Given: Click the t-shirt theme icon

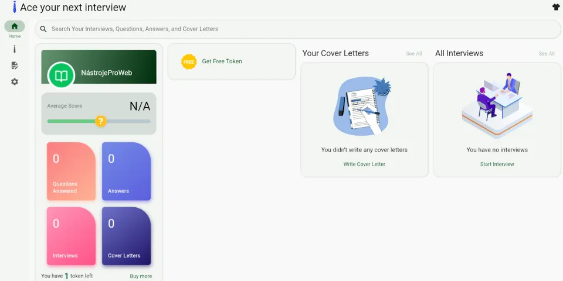Looking at the screenshot, I should pos(556,7).
